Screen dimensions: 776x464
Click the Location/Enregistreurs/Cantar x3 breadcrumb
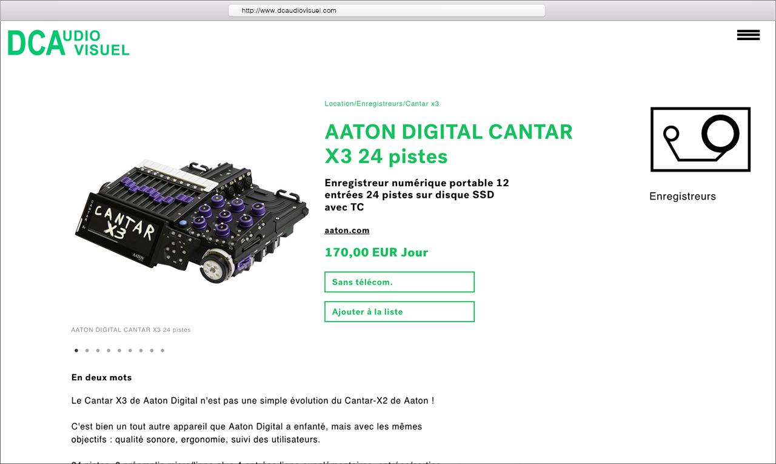pos(381,104)
